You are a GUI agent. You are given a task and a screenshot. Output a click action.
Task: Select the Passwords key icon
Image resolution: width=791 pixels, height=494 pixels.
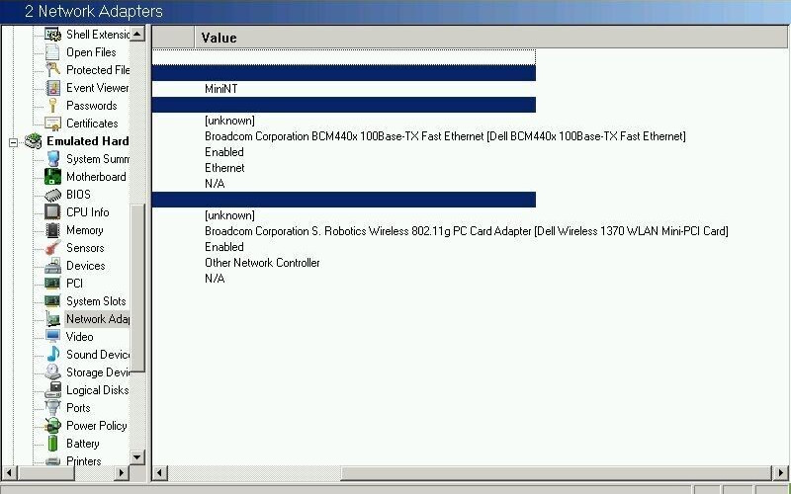[x=52, y=106]
